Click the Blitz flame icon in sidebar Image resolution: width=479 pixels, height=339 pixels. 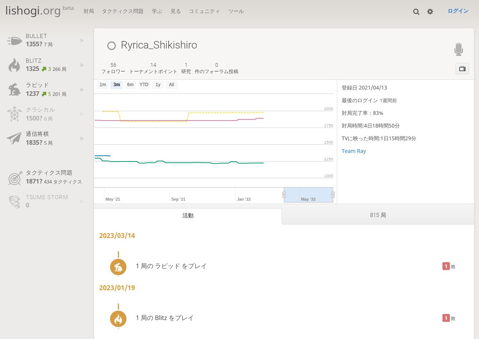coord(15,65)
